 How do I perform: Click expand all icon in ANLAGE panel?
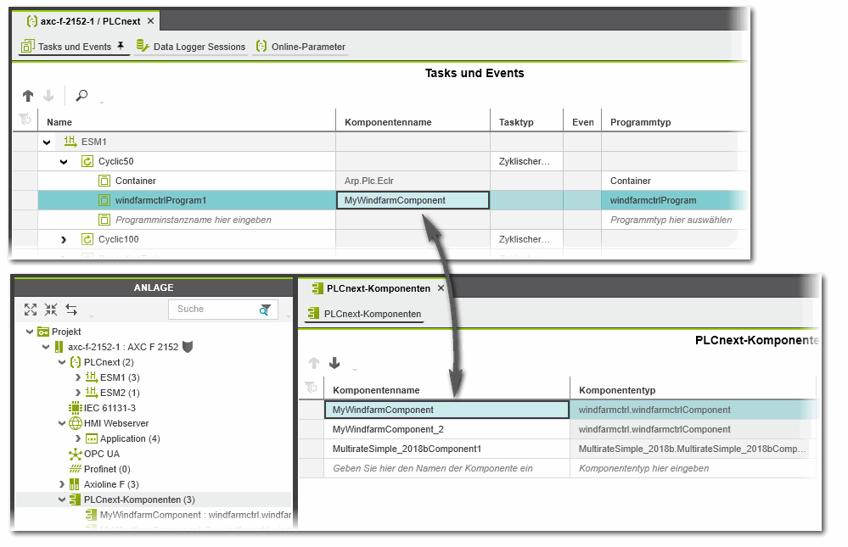click(x=31, y=310)
